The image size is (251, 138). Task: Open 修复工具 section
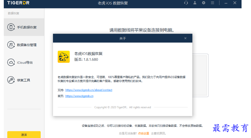coord(24,80)
